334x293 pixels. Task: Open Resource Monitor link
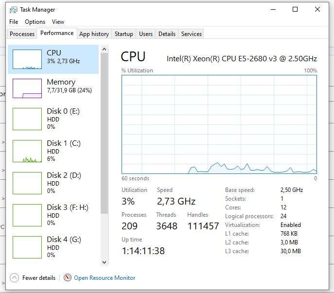tap(105, 278)
